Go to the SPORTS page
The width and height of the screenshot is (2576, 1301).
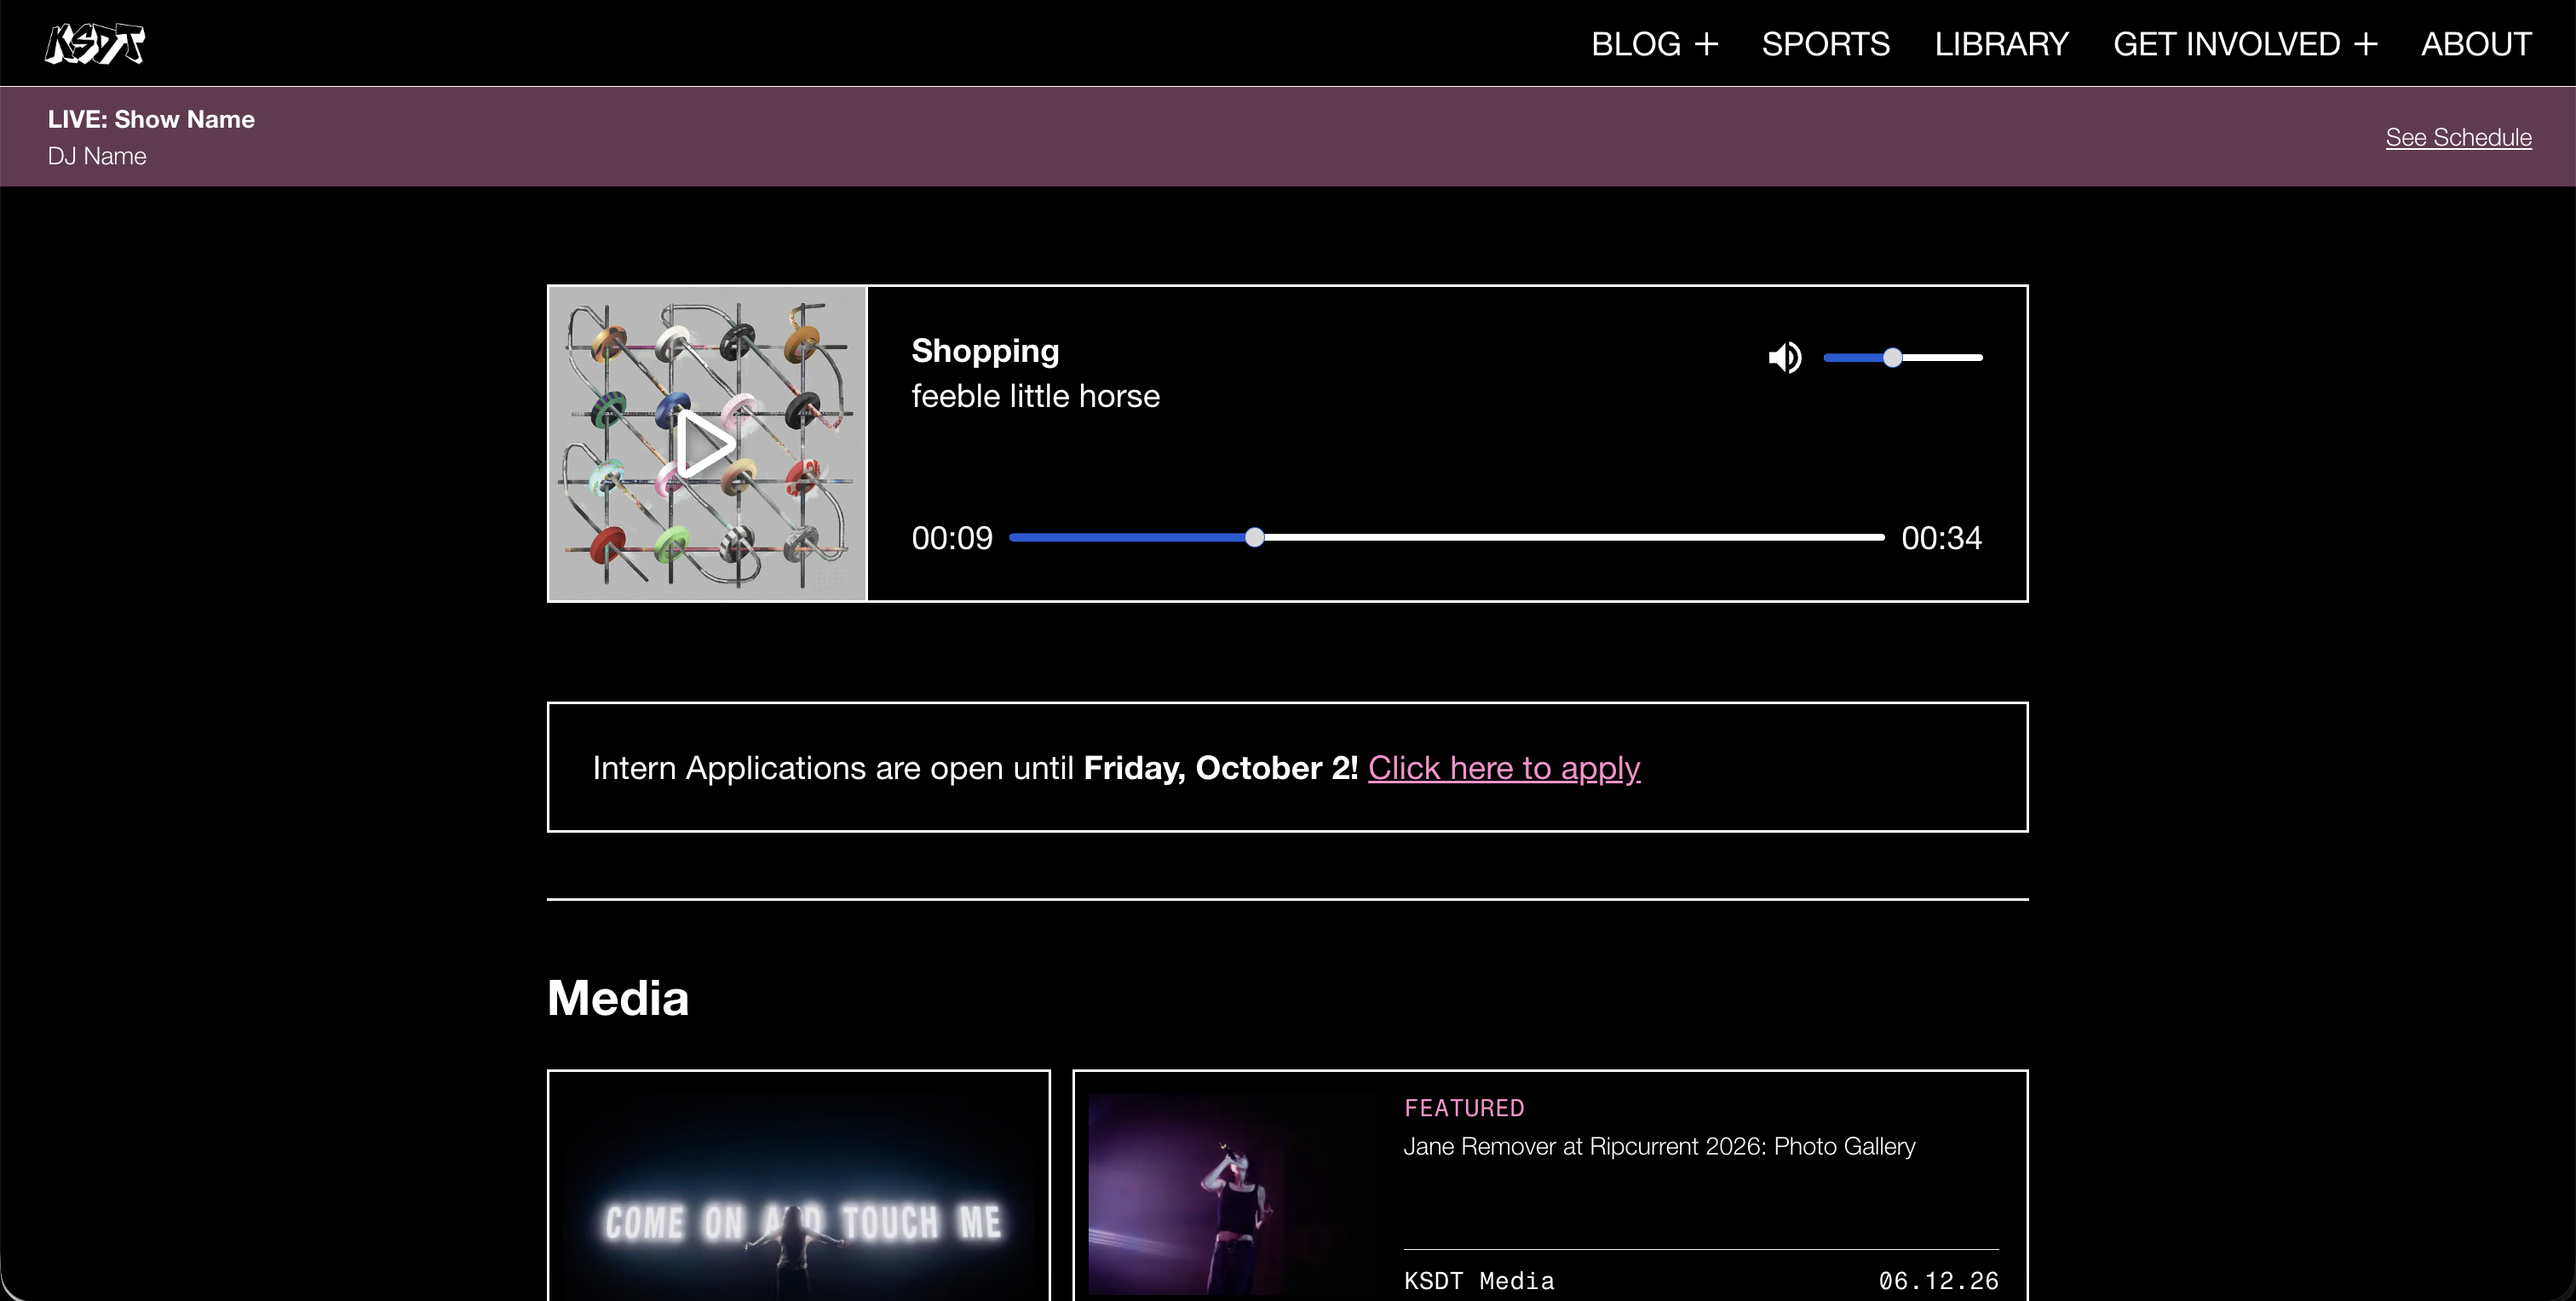click(x=1825, y=44)
